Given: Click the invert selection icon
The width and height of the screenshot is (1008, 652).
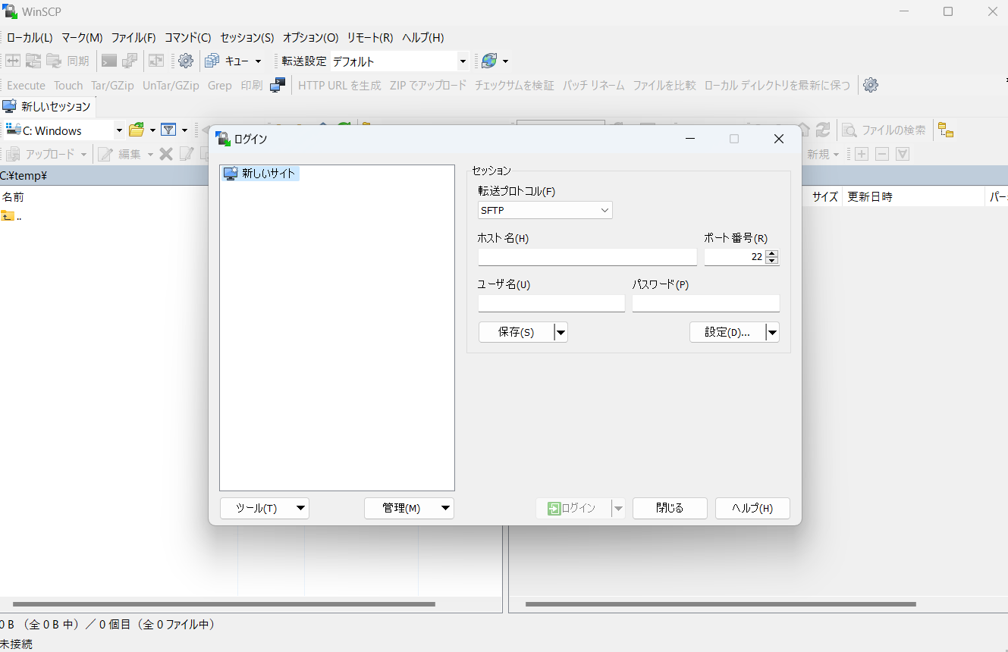Looking at the screenshot, I should click(903, 154).
